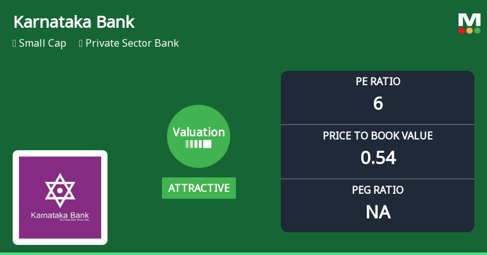Viewport: 487px width, 255px height.
Task: Click the PE ratio value 6
Action: coord(378,104)
